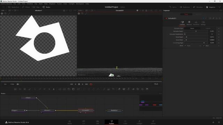
Task: Add a Background node from the toolbar
Action: tap(15, 89)
